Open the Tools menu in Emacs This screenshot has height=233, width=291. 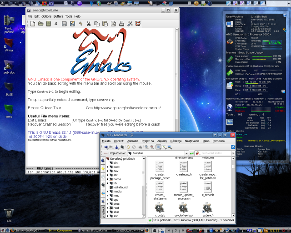[69, 16]
